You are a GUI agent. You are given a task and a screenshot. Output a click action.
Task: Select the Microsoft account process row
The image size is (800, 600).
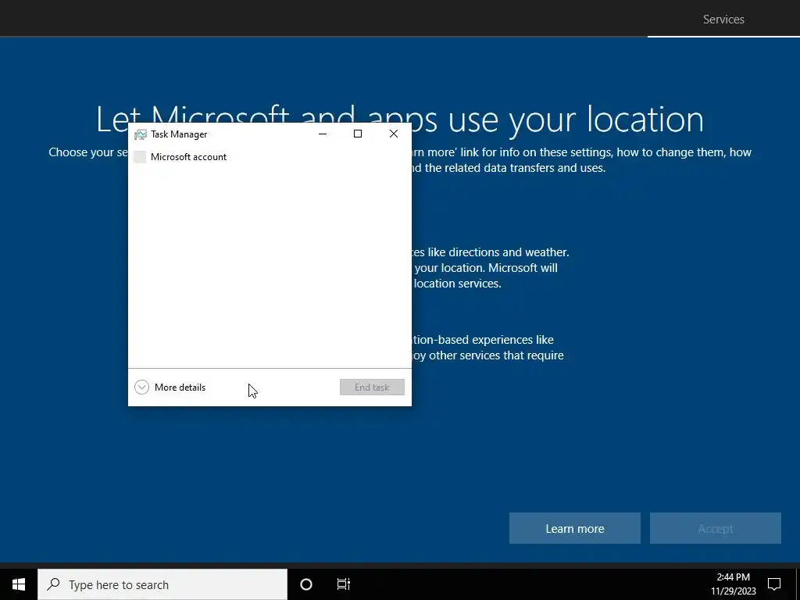pyautogui.click(x=270, y=157)
